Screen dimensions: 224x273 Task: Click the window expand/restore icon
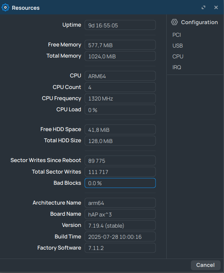click(x=203, y=8)
